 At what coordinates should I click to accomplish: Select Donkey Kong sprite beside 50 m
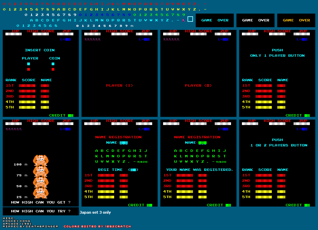coord(41,182)
